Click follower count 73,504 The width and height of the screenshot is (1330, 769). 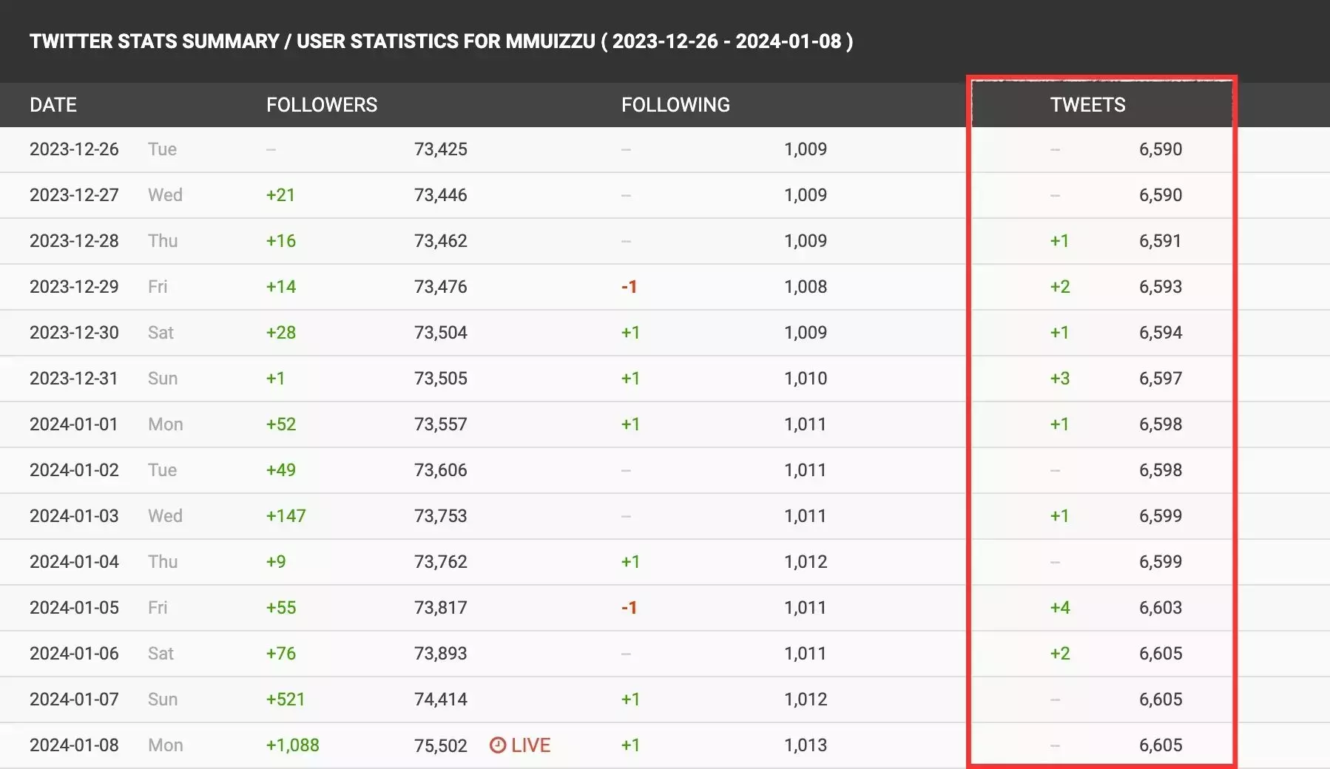point(441,332)
